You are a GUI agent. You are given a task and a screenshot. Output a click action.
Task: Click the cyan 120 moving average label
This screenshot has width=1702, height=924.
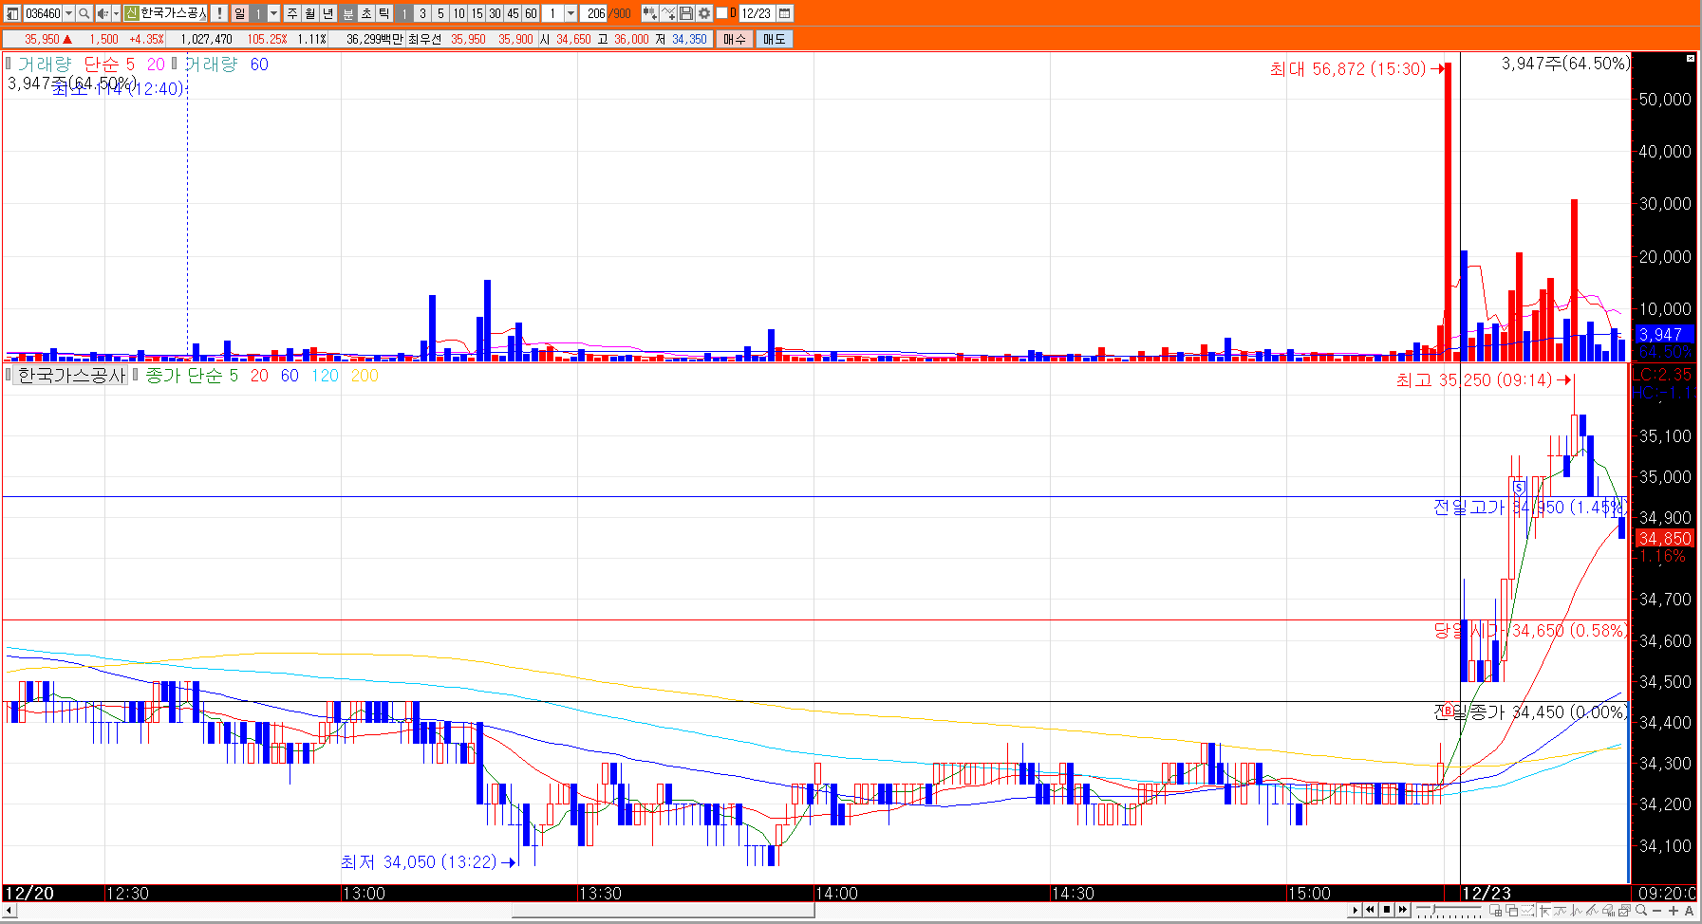[325, 376]
